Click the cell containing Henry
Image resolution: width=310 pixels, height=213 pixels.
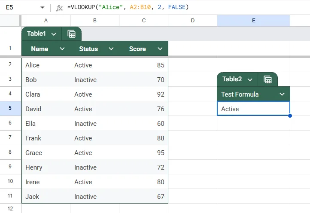click(46, 167)
